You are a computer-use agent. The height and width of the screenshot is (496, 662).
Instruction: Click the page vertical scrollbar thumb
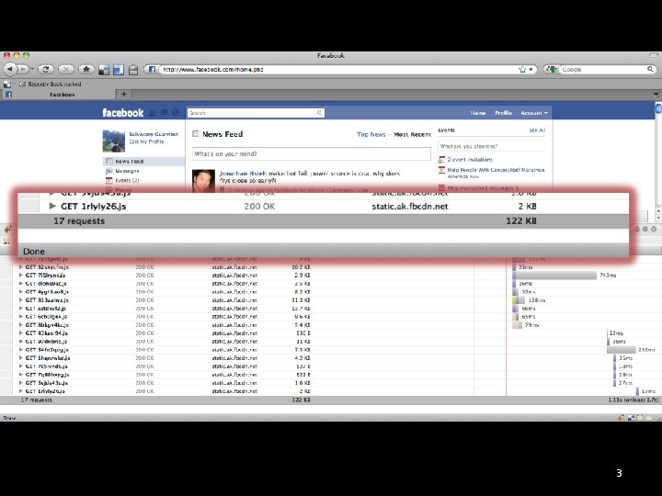pos(658,108)
